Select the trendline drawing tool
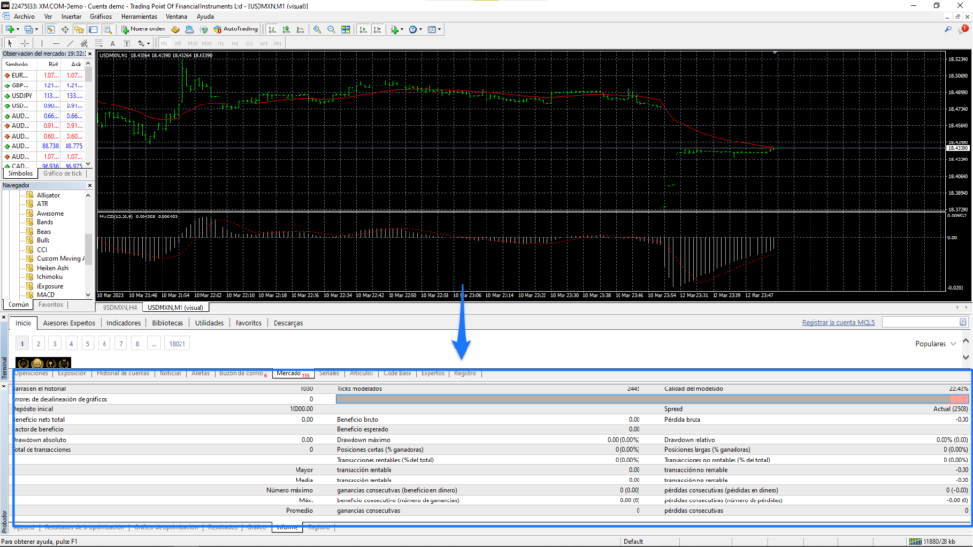 coord(70,44)
